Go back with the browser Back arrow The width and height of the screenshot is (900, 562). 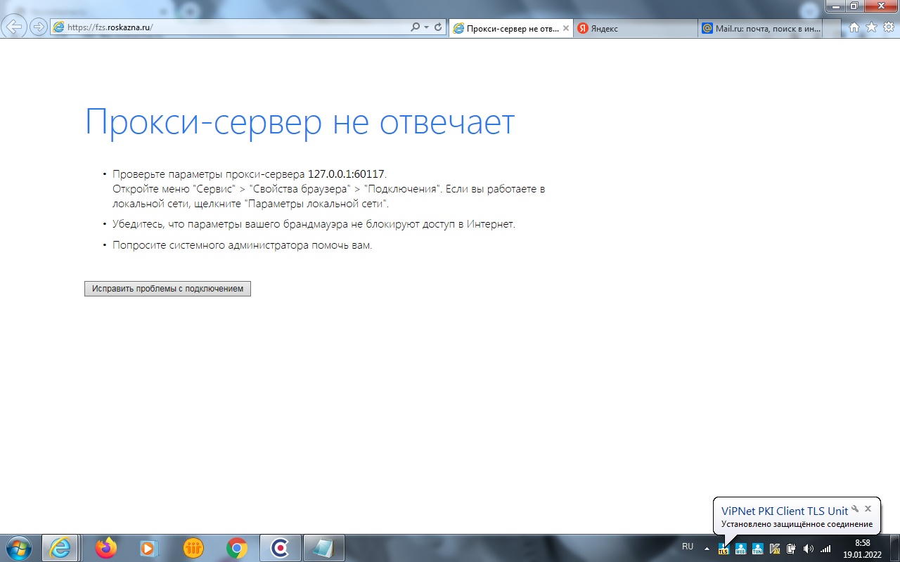coord(15,27)
